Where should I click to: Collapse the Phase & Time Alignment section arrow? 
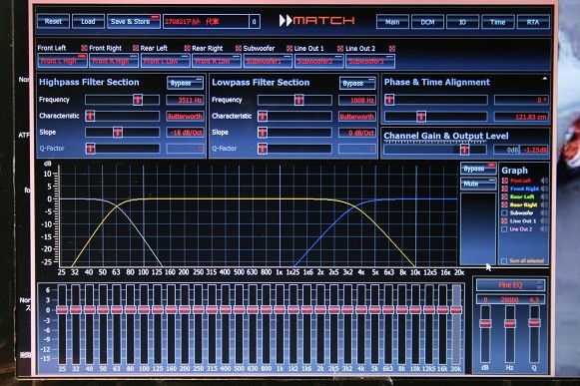544,79
